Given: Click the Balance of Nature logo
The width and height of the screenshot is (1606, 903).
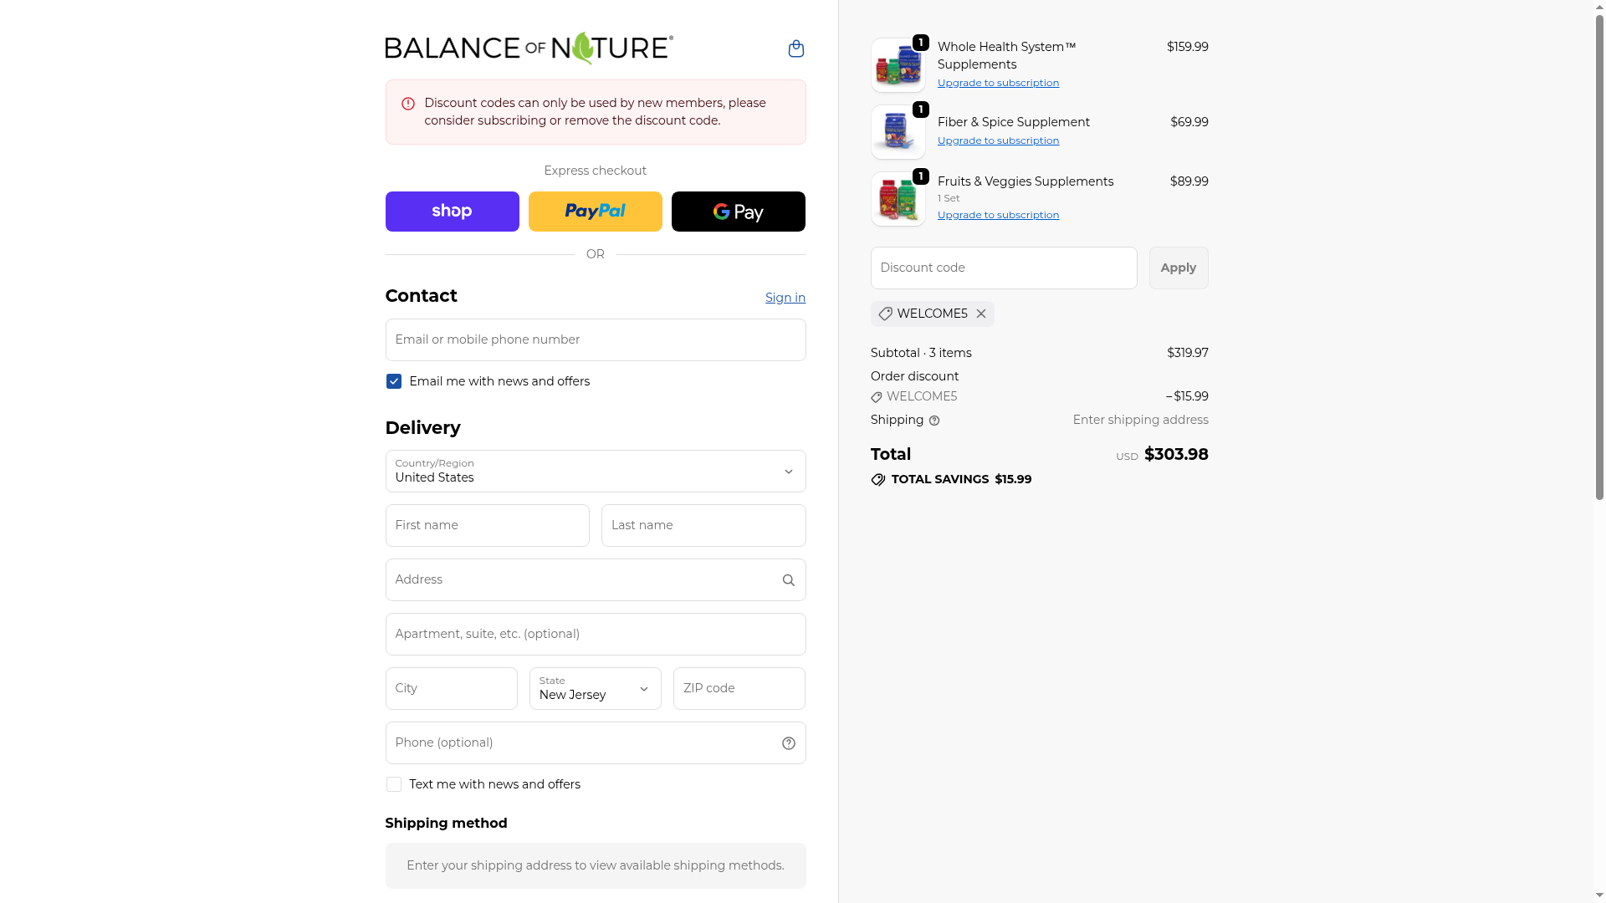Looking at the screenshot, I should click(529, 48).
